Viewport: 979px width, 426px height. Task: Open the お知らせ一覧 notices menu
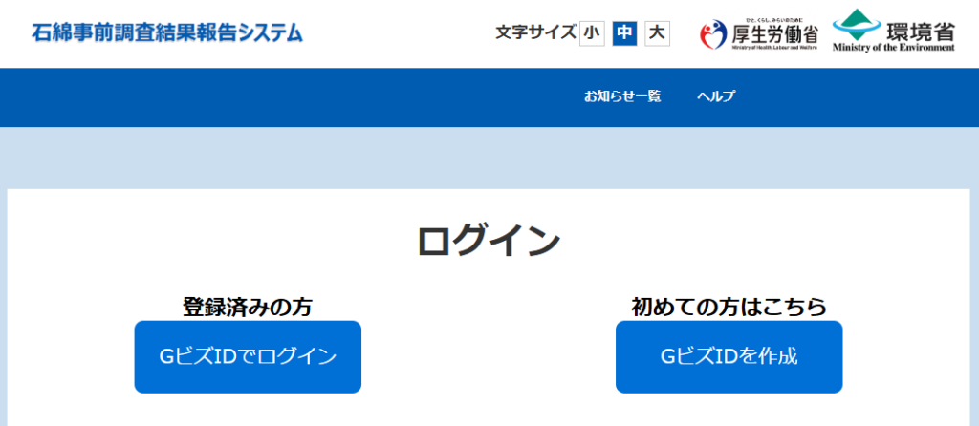click(622, 96)
